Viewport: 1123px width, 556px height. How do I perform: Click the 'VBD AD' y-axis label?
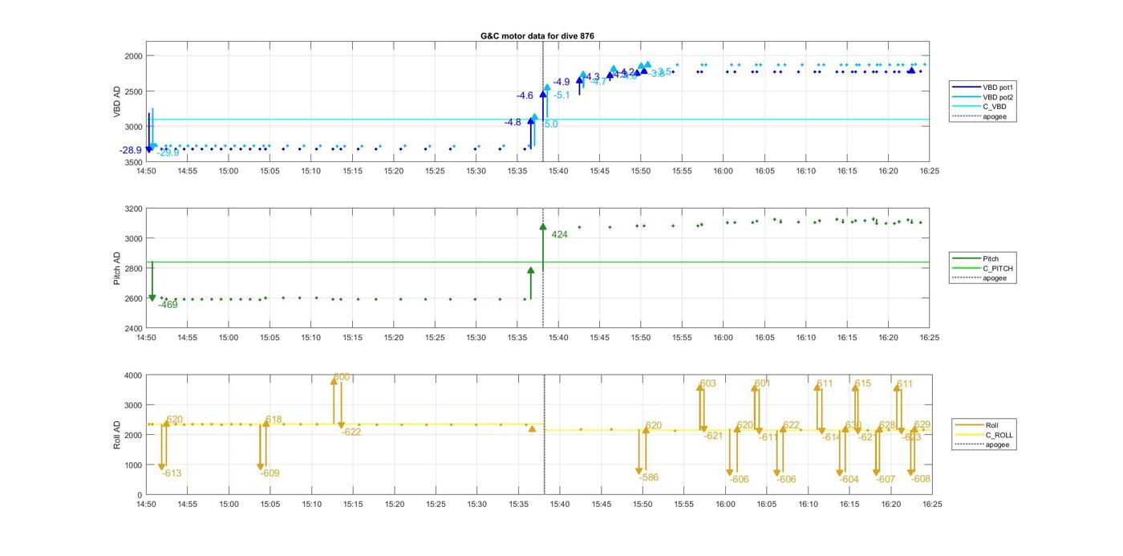click(118, 102)
